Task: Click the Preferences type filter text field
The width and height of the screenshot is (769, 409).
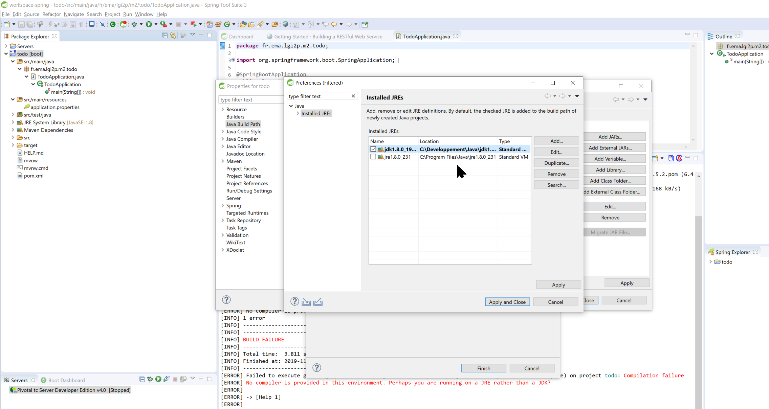Action: click(x=318, y=96)
